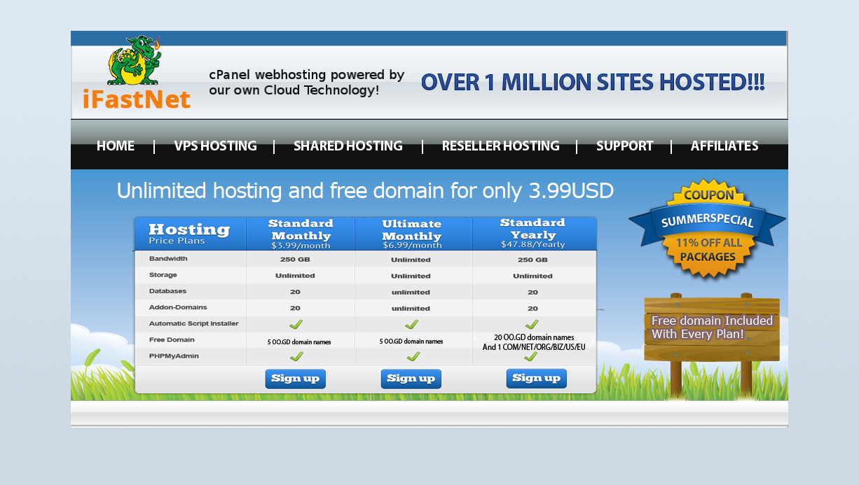Screen dimensions: 859x485
Task: Click Automatic Script Installer checkmark for Standard Monthly
Action: [296, 324]
